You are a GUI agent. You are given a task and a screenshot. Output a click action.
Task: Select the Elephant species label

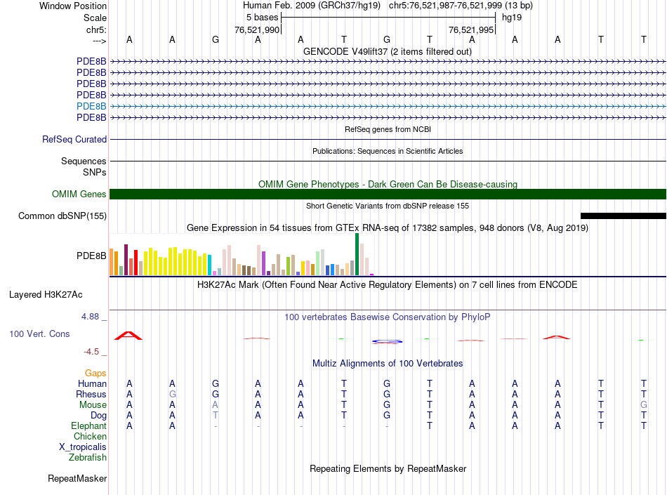(88, 426)
